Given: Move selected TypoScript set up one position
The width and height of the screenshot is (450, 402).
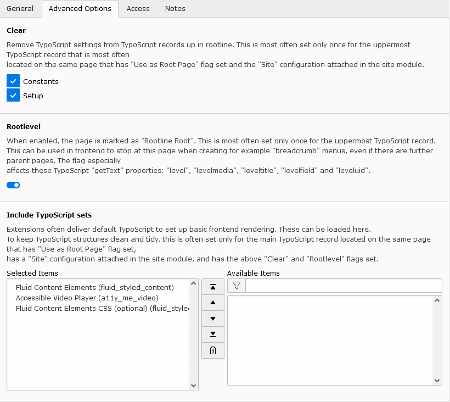Looking at the screenshot, I should tap(213, 303).
